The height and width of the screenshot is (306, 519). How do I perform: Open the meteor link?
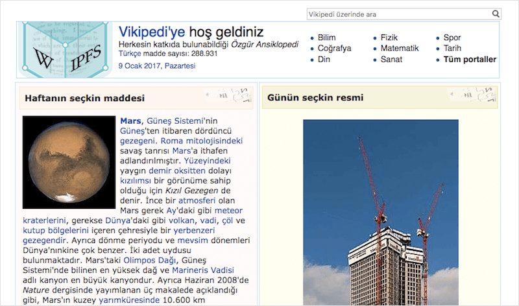228,211
